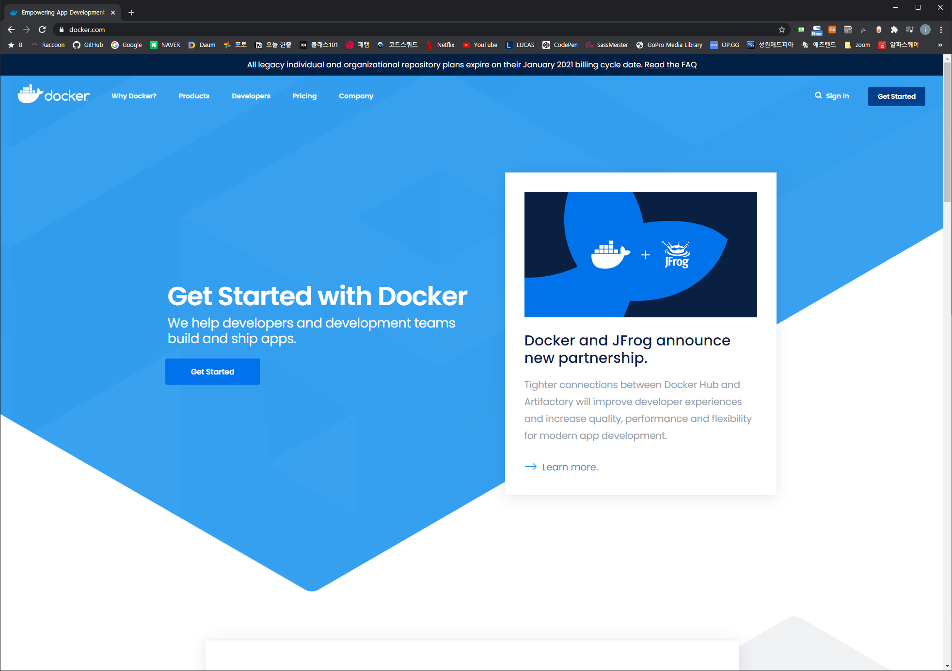Go back using the browser back arrow
952x671 pixels.
[x=11, y=30]
